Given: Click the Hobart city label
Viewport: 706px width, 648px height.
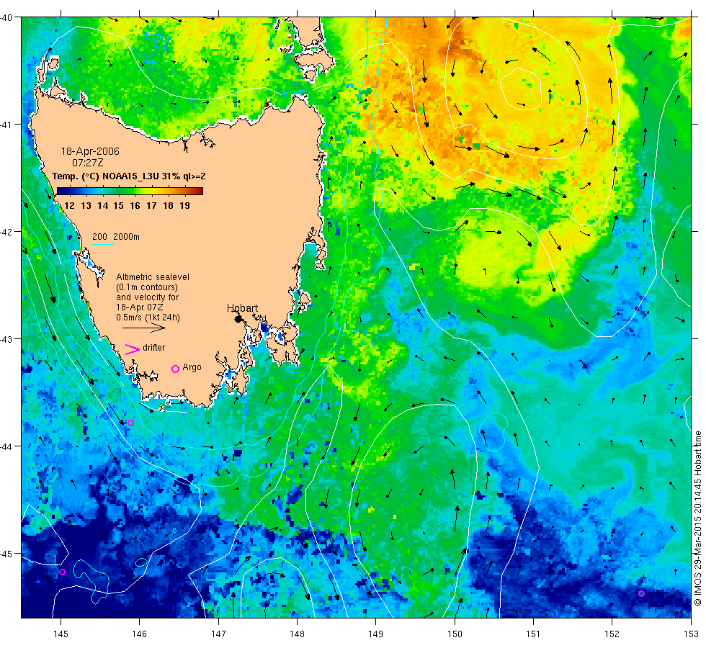Looking at the screenshot, I should (x=242, y=308).
